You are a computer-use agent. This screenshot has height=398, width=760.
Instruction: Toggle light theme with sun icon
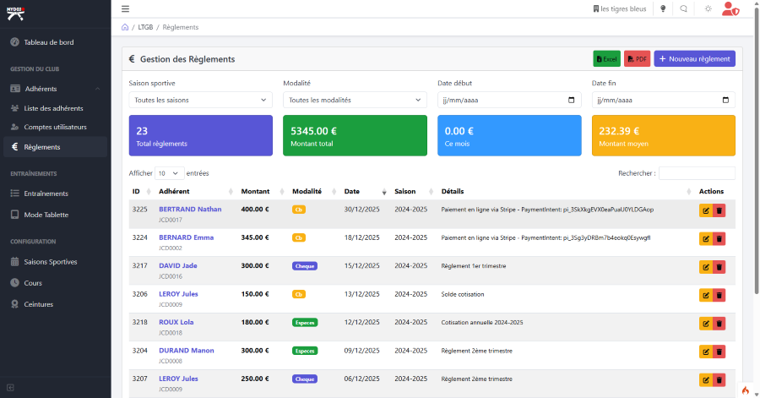708,9
